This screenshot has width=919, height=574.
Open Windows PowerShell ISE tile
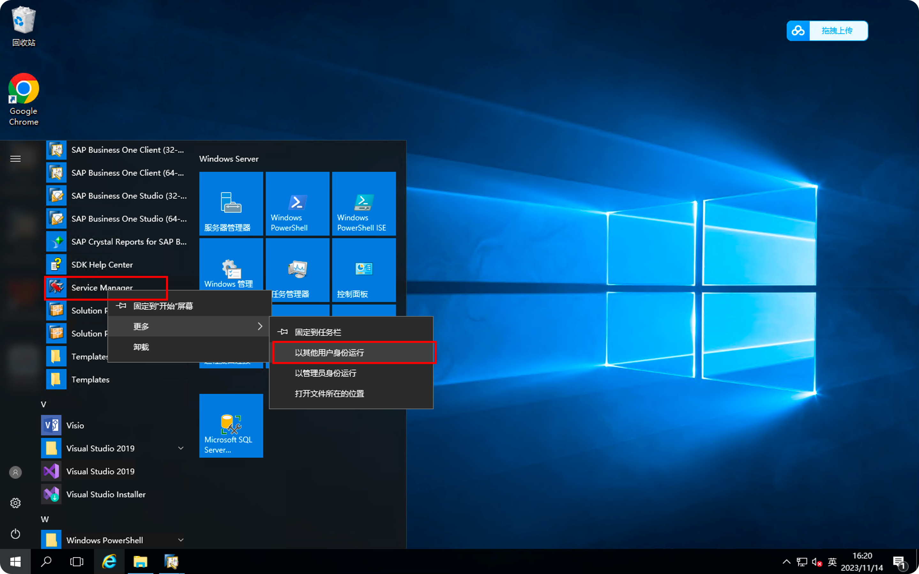[364, 203]
